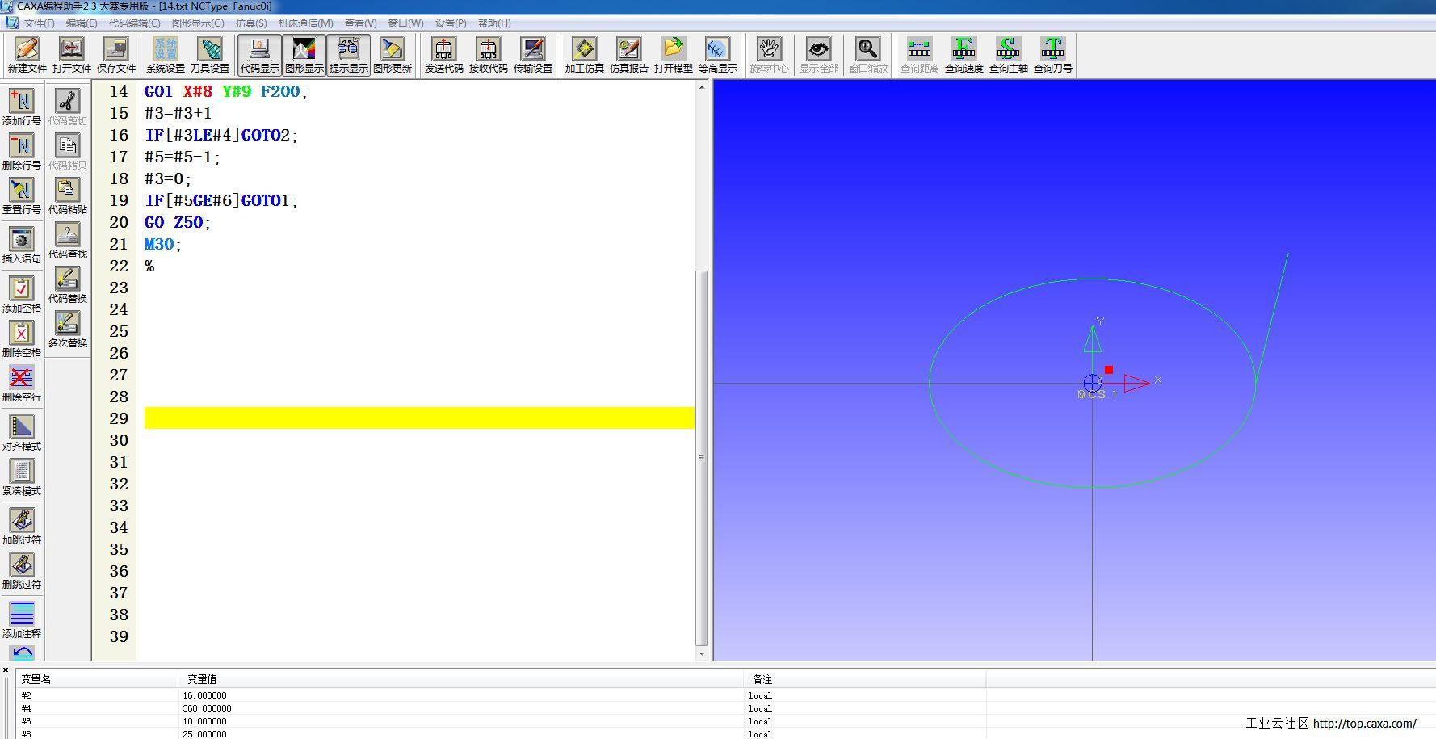Open the 仿真(S) menu

click(x=251, y=23)
